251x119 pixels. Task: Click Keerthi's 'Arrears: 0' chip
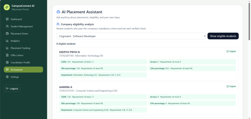(x=192, y=62)
